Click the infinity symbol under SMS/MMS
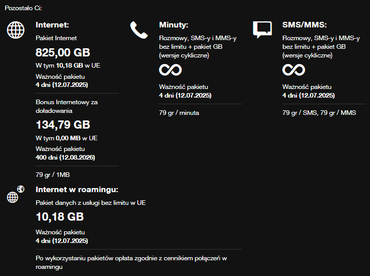370x276 pixels. coord(293,70)
